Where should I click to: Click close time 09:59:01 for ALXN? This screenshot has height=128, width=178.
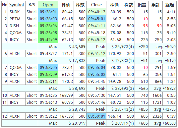[96, 116]
